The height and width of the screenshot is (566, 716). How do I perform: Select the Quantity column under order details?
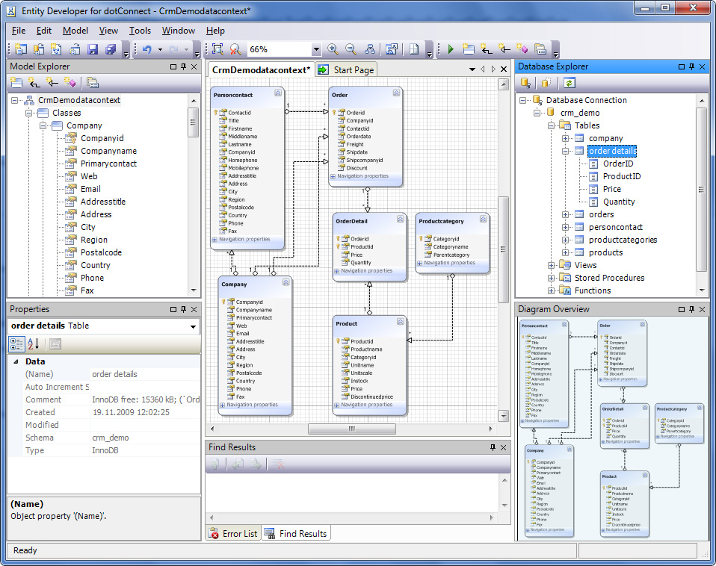(x=619, y=202)
